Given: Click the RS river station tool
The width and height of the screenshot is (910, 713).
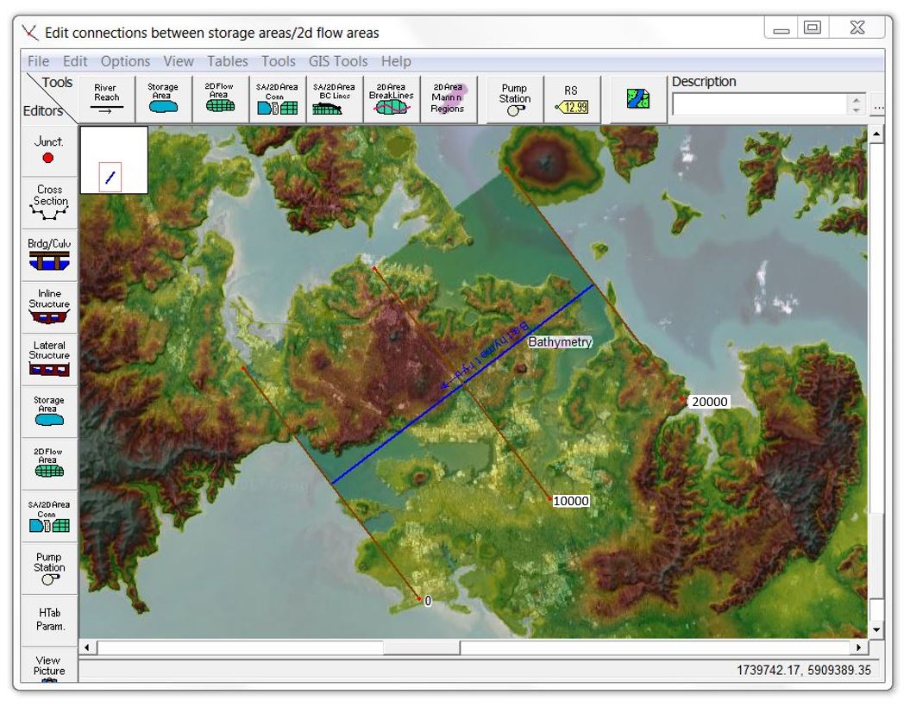Looking at the screenshot, I should click(x=572, y=99).
